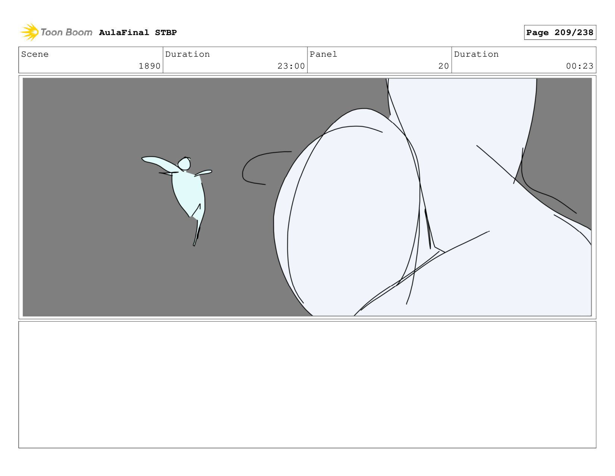Click the empty notes box below panel
The width and height of the screenshot is (615, 476).
307,385
